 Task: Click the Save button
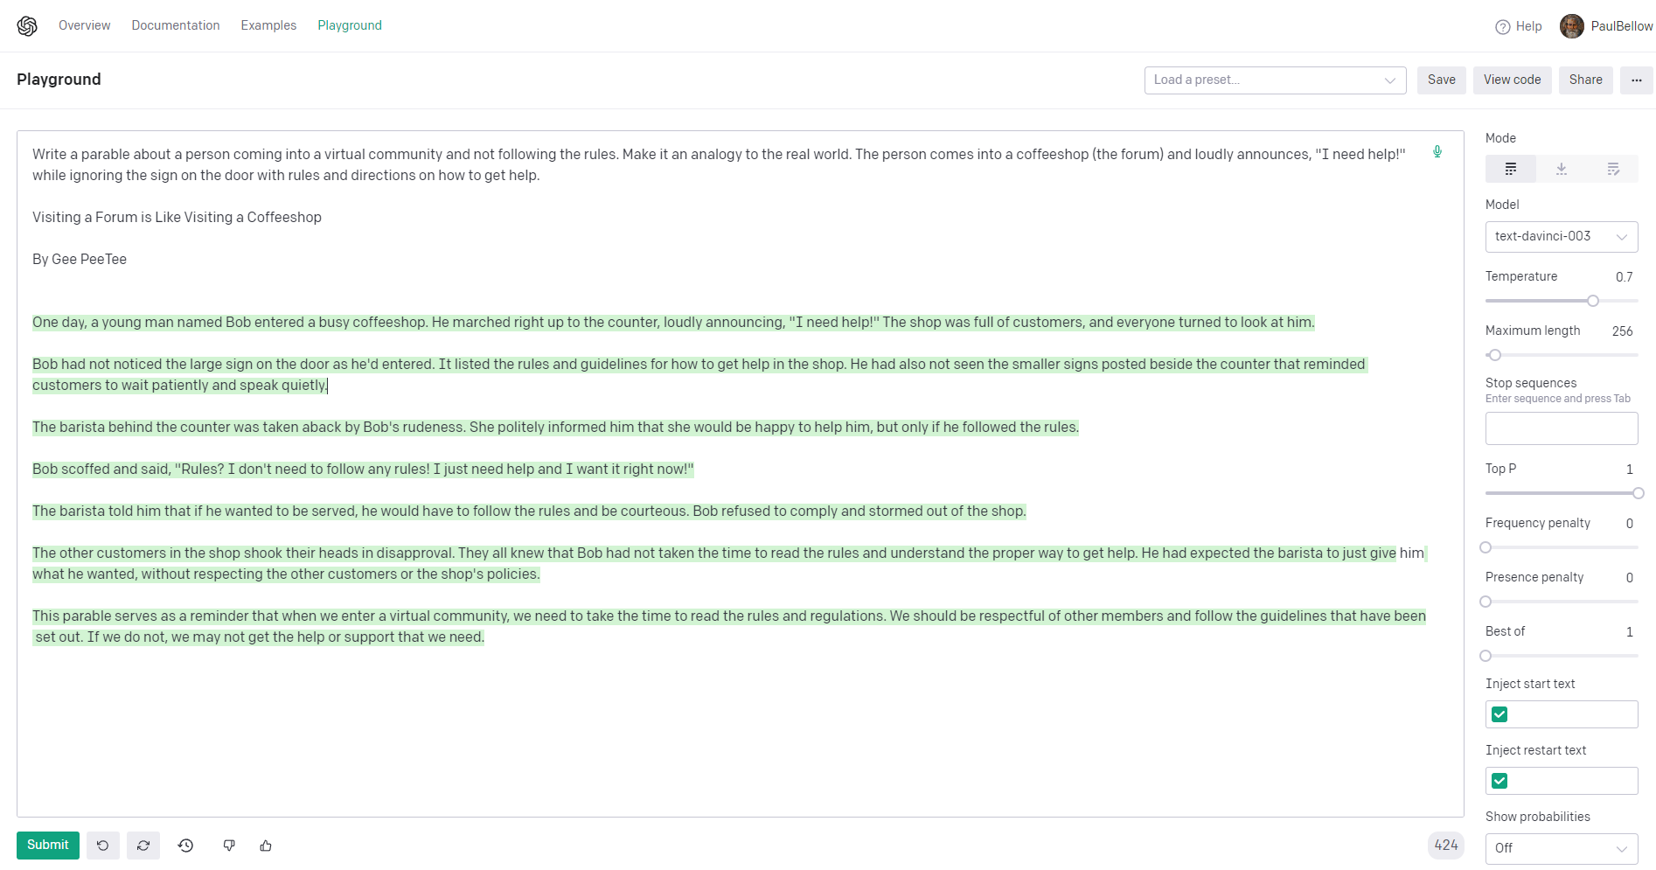[x=1441, y=80]
